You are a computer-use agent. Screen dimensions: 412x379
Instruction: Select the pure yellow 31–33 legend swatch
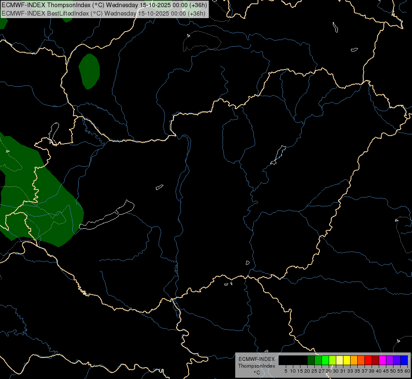point(347,360)
